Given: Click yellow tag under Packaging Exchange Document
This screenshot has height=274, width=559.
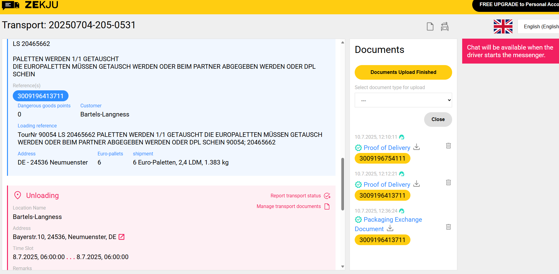Looking at the screenshot, I should click(382, 240).
